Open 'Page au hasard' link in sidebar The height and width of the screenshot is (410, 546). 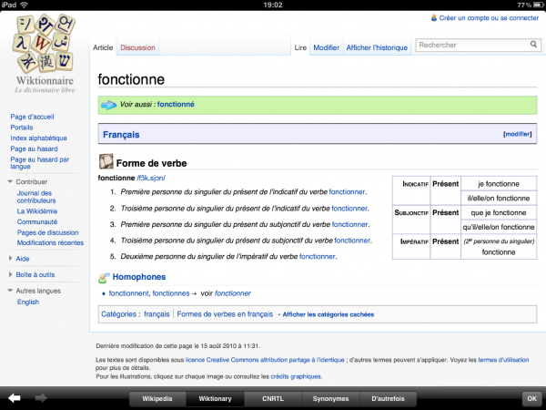point(35,149)
